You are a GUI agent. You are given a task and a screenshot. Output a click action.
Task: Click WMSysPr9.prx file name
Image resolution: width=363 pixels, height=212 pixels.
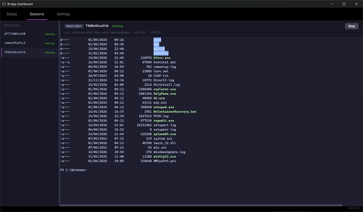click(165, 161)
